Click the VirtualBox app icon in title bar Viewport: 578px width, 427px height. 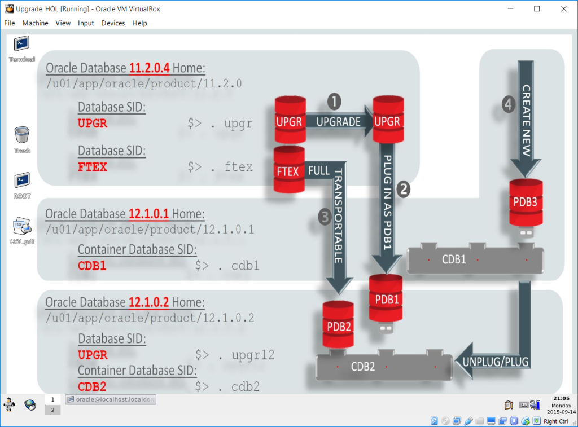pos(9,8)
